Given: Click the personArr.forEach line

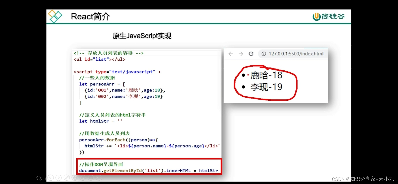Looking at the screenshot, I should [x=119, y=140].
